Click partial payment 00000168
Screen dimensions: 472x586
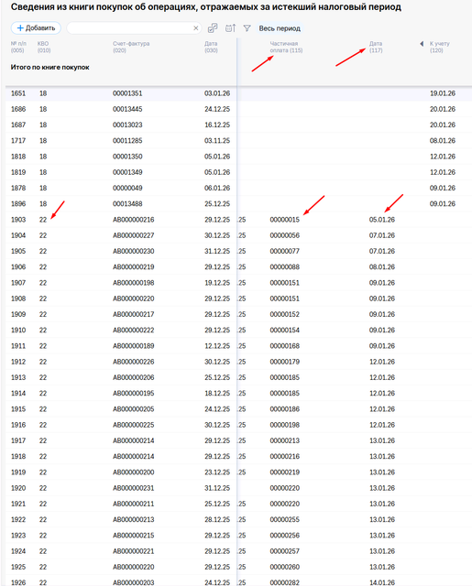point(285,346)
